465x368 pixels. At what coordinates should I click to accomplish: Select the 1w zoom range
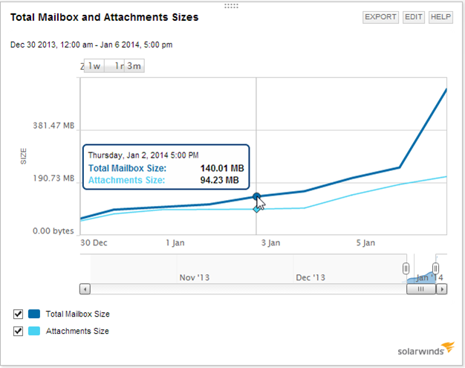94,66
